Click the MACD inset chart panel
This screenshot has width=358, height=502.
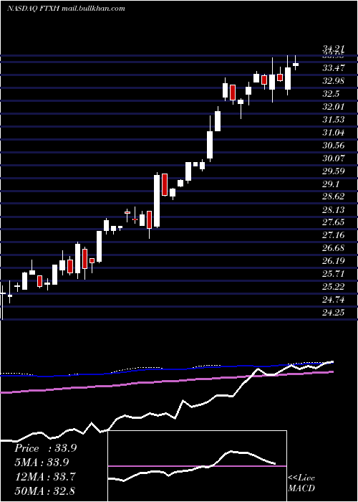click(x=198, y=466)
